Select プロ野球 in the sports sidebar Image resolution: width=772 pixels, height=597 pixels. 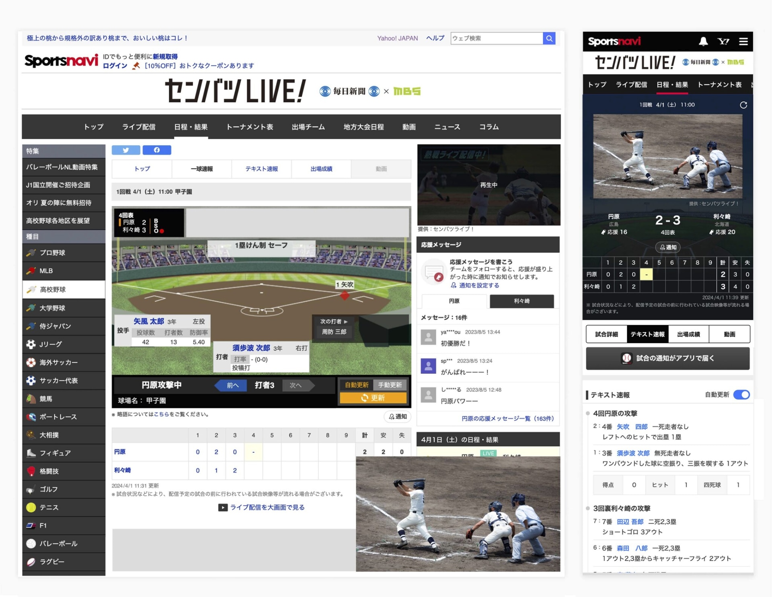[52, 253]
